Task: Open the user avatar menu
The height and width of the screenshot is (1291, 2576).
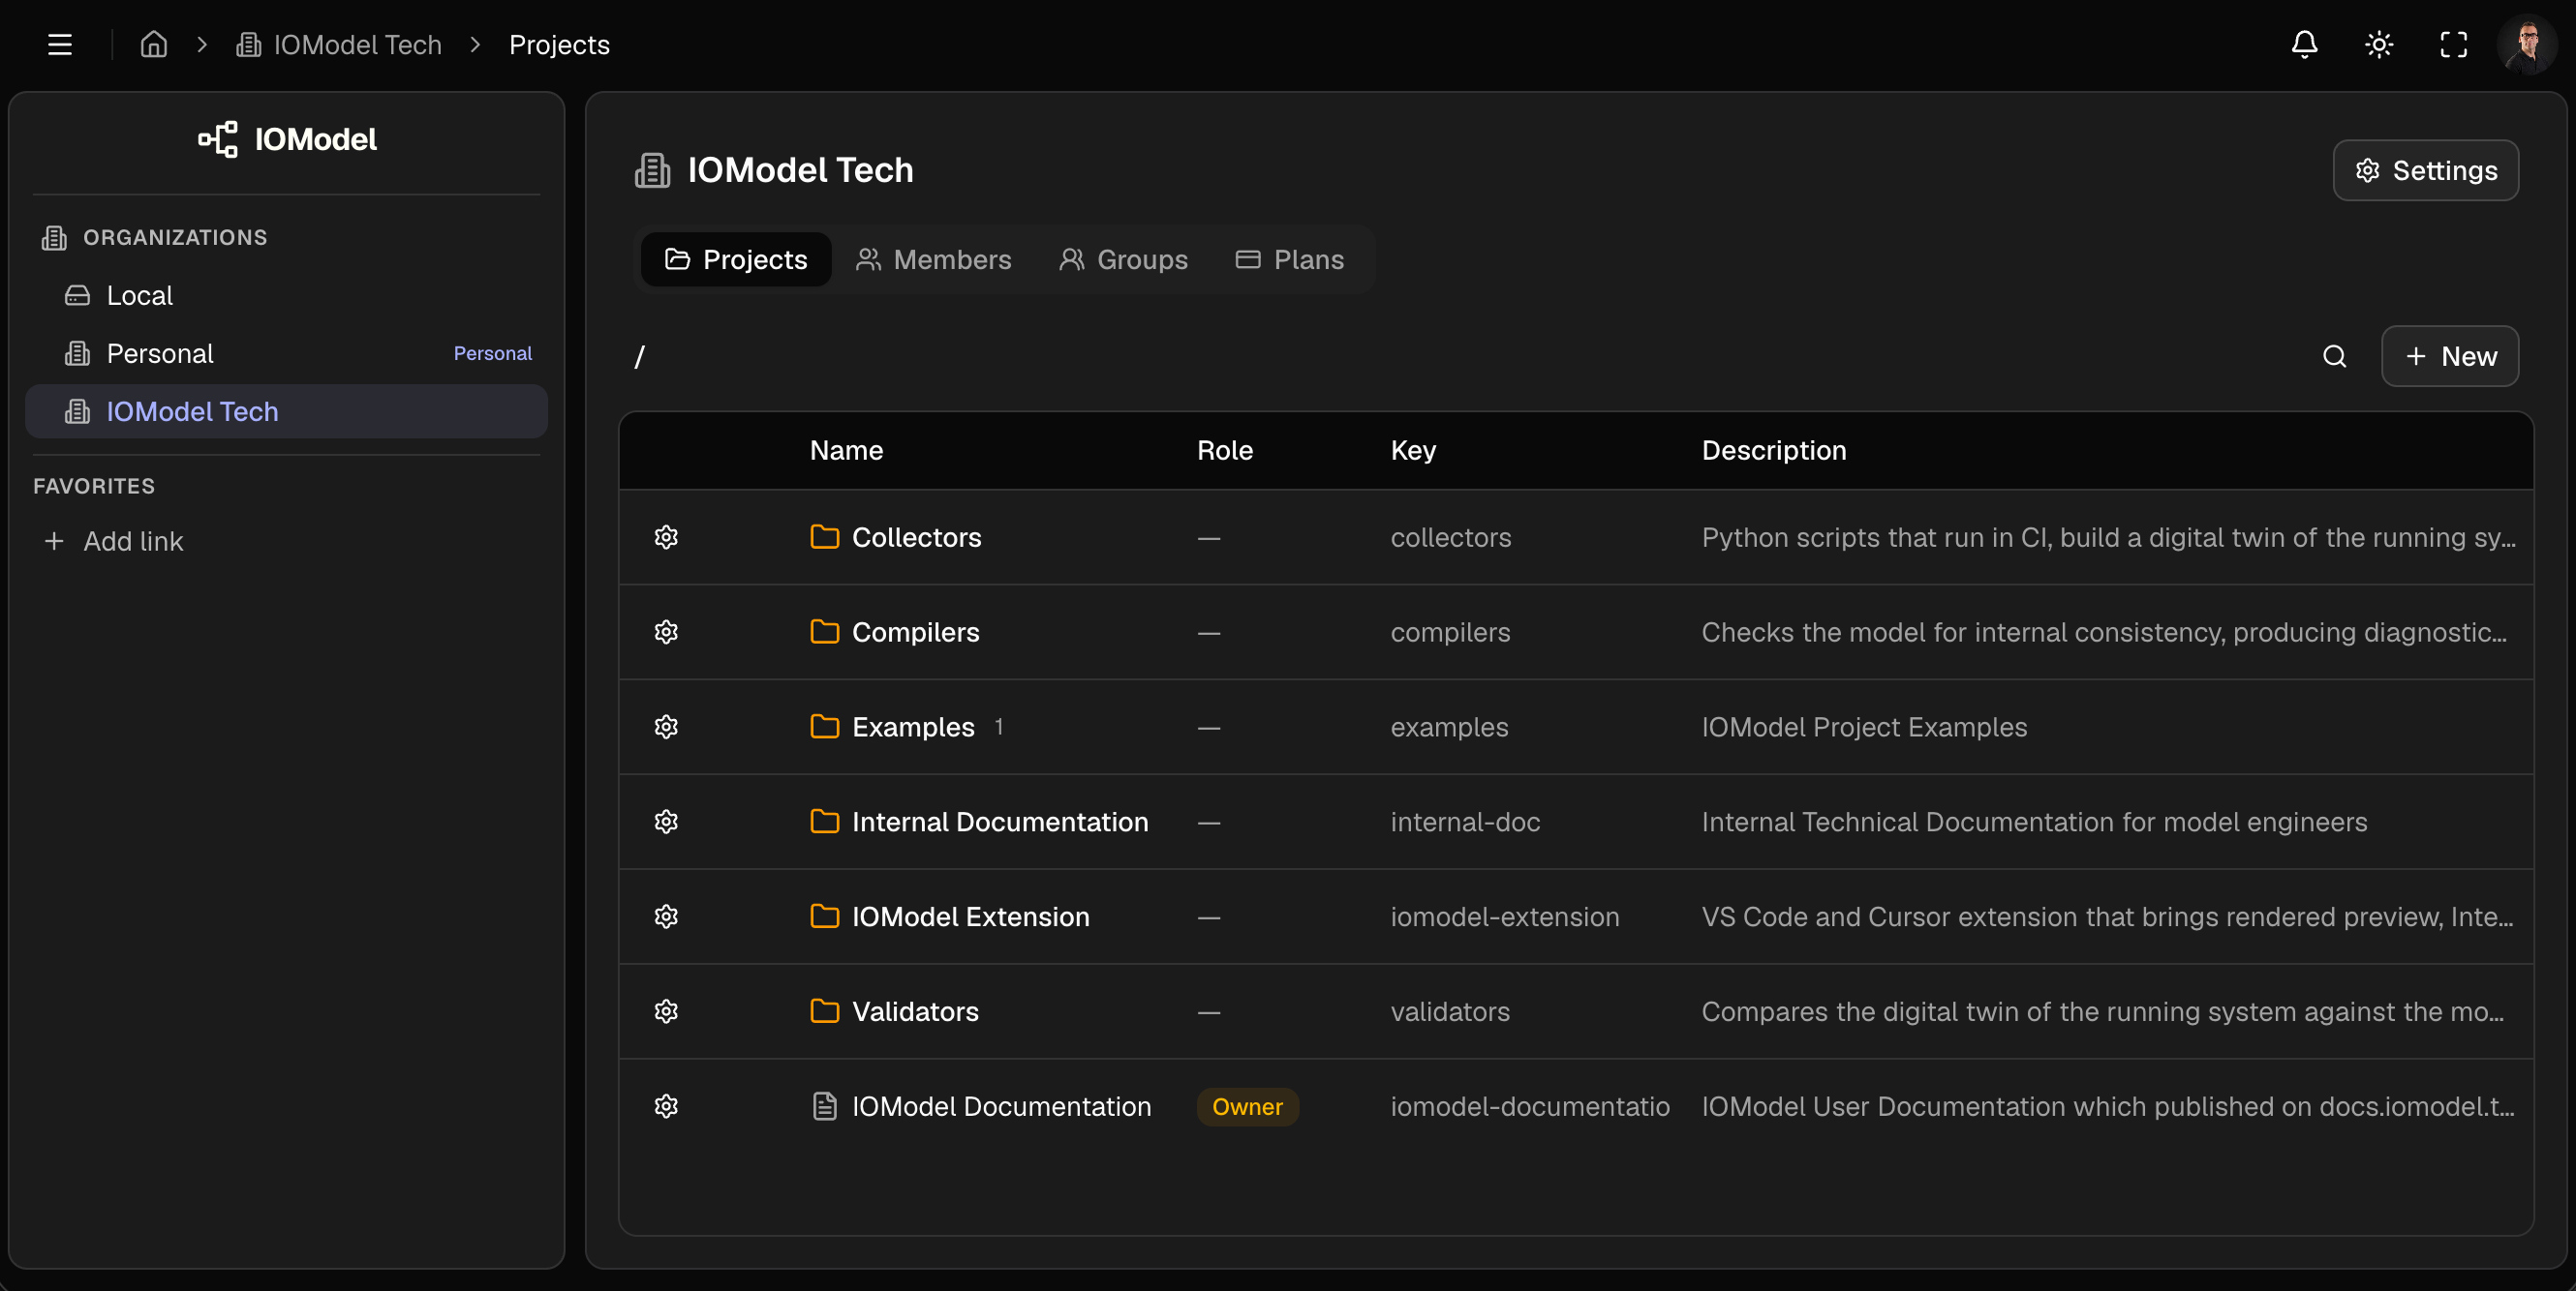Action: click(2527, 45)
